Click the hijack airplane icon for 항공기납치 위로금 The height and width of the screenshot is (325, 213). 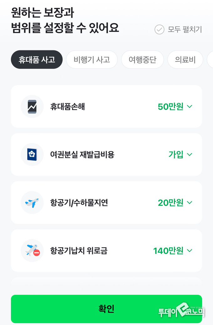32,250
